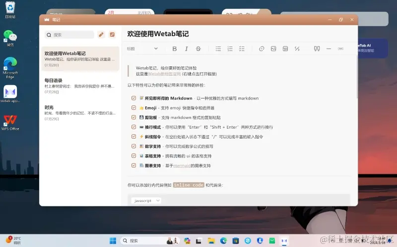Open the Recycle Bin desktop icon
The width and height of the screenshot is (397, 247).
pos(10,10)
